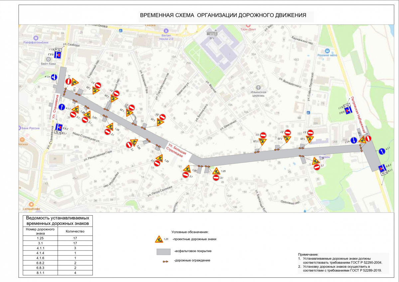
Task: Click quantity 4 in the 8.1.1 row
Action: point(75,273)
